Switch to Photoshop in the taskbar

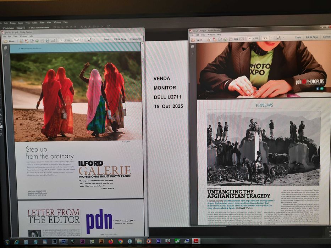coord(64,242)
